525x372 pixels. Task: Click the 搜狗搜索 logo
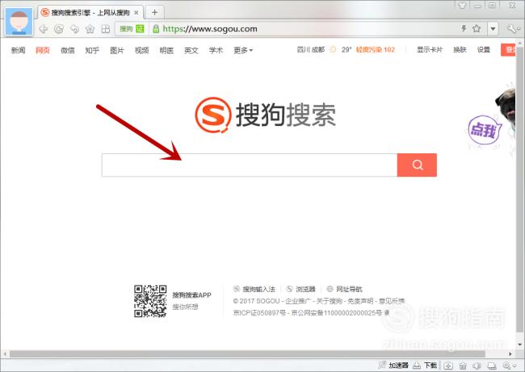pyautogui.click(x=266, y=115)
